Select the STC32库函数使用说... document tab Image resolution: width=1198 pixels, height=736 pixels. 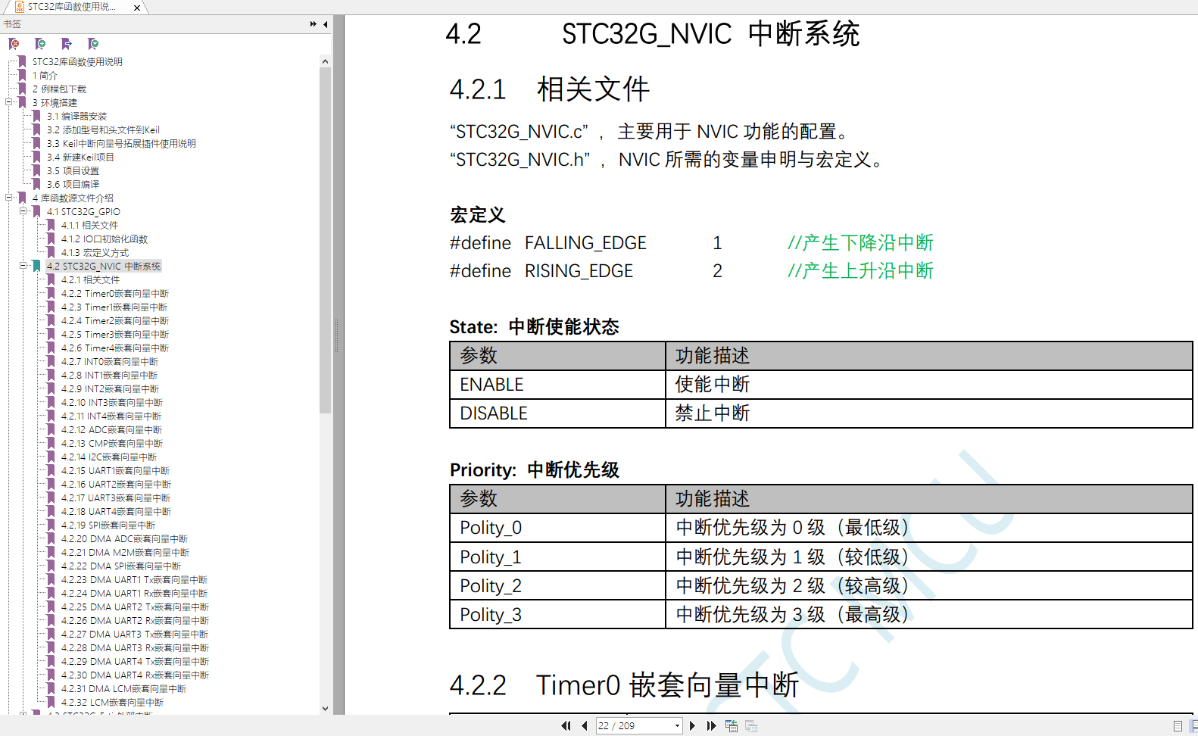72,7
